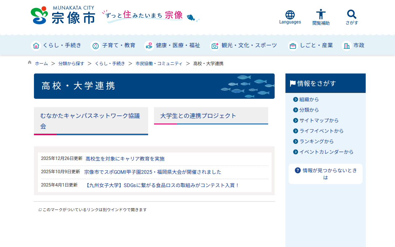Open the 子育て・教育 navigation menu
This screenshot has height=247, width=395.
click(x=113, y=46)
